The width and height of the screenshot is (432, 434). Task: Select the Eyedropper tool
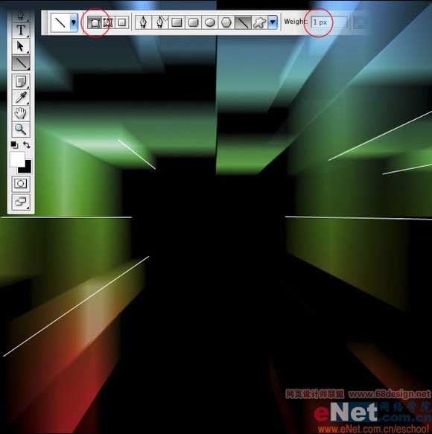point(21,98)
